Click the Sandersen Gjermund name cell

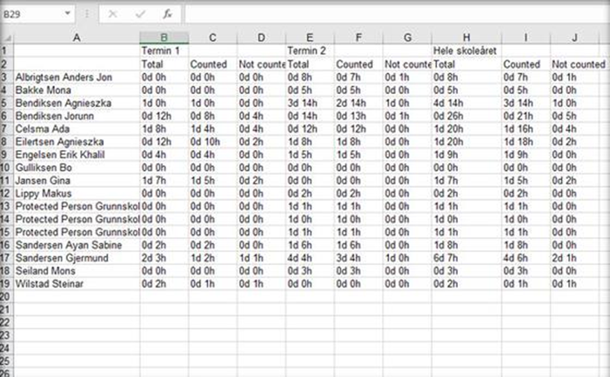click(77, 258)
